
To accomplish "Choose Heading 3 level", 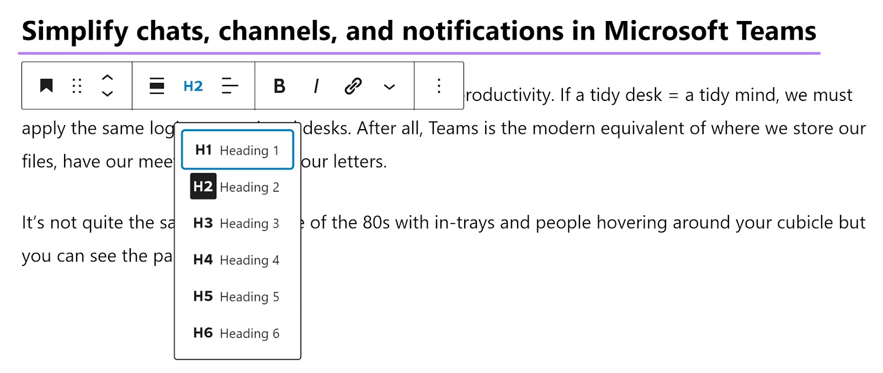I will [237, 223].
